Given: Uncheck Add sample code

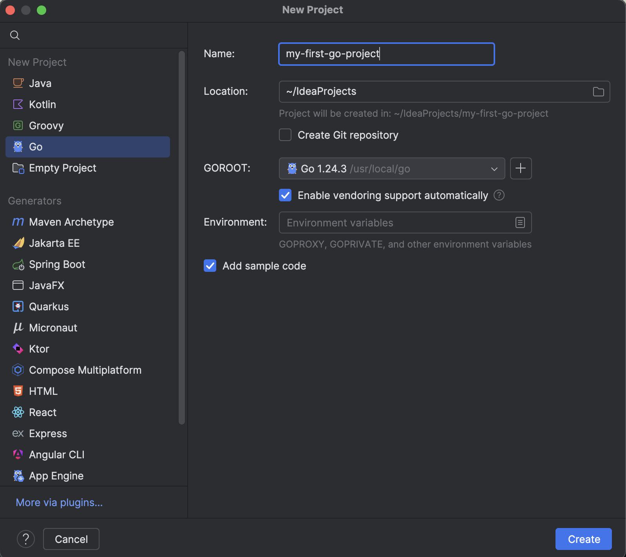Looking at the screenshot, I should [x=210, y=266].
